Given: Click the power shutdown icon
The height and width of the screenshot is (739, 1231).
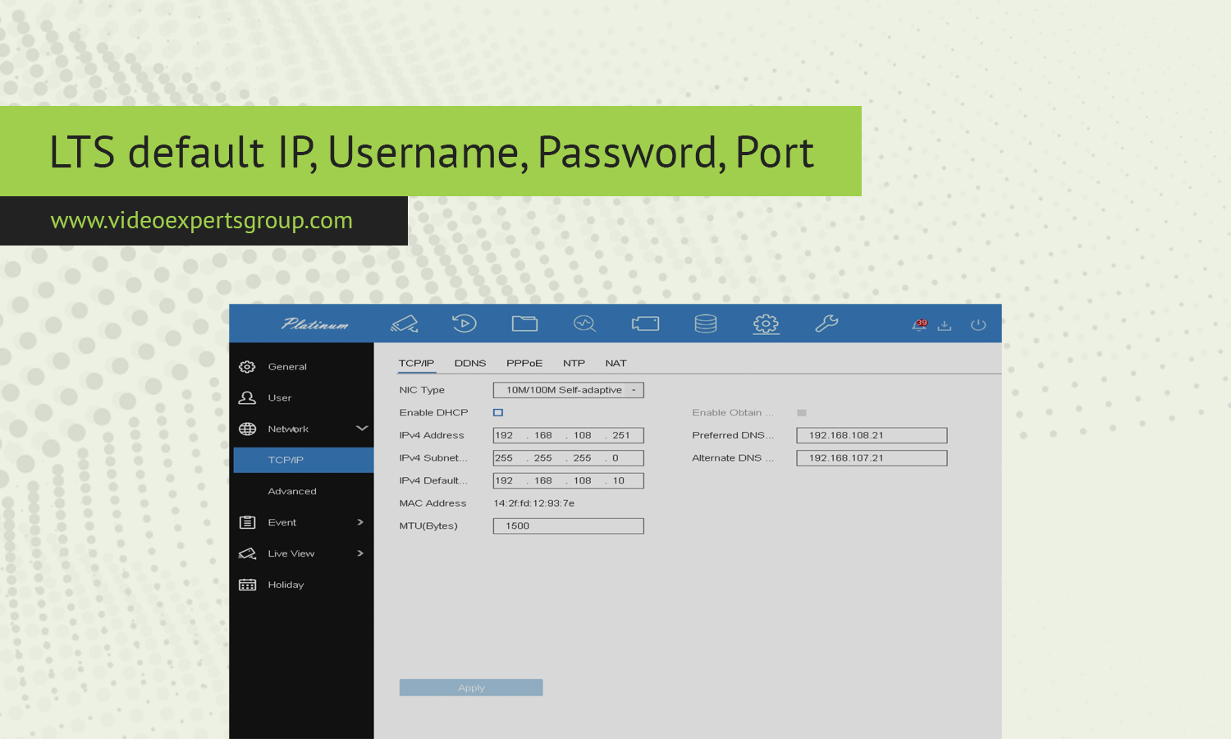Looking at the screenshot, I should [x=978, y=325].
